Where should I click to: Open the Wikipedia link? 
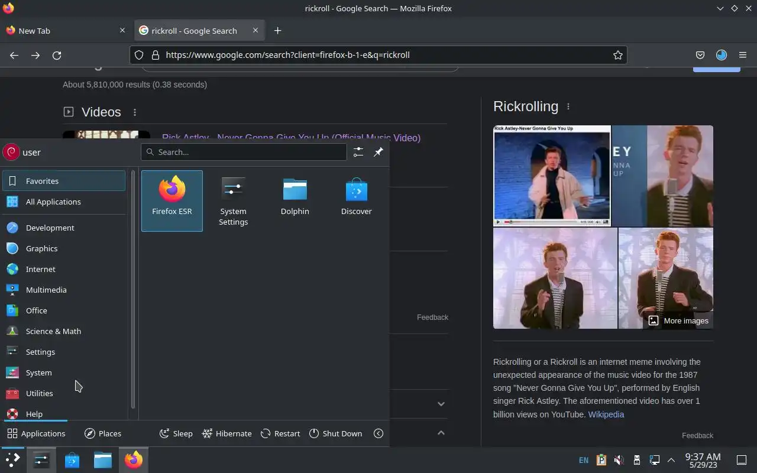606,414
